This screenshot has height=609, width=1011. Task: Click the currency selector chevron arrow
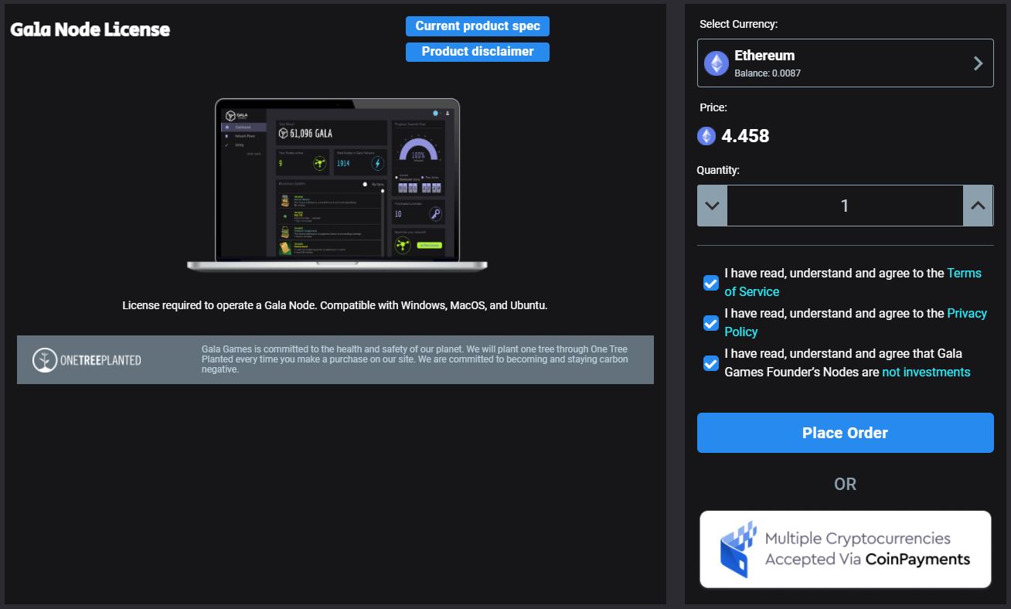(x=978, y=63)
